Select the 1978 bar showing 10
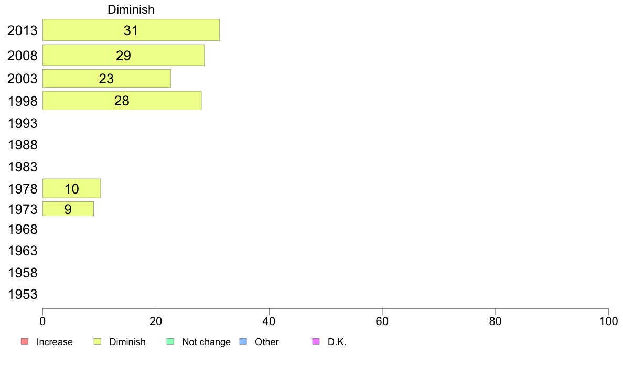 [x=71, y=188]
